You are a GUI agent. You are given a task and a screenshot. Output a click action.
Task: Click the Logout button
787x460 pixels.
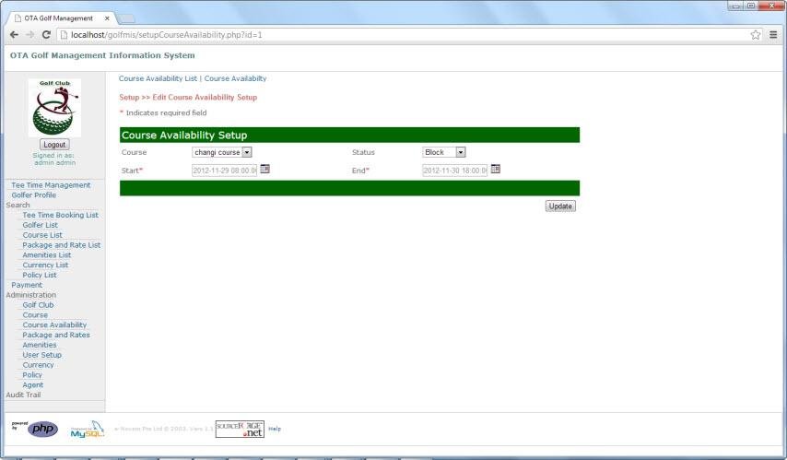54,145
